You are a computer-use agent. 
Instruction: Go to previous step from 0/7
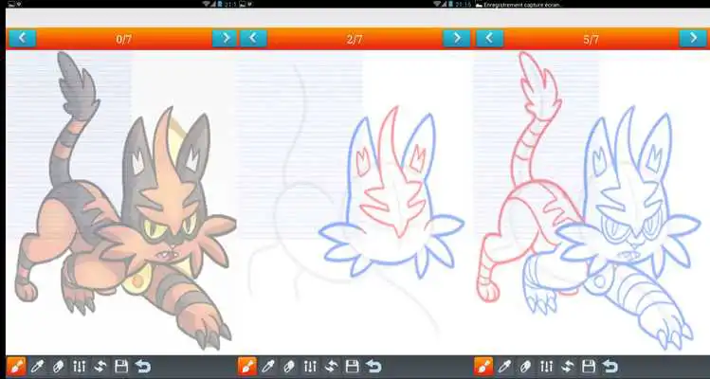click(x=22, y=38)
